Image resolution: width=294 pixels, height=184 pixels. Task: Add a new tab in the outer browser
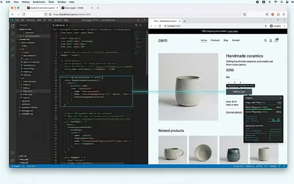click(x=98, y=8)
